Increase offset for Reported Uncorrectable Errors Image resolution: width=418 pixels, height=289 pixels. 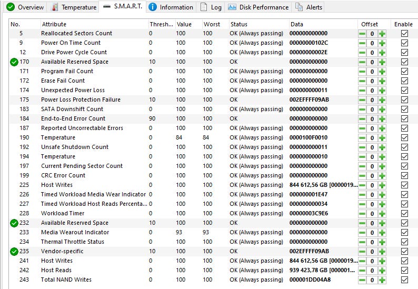382,128
